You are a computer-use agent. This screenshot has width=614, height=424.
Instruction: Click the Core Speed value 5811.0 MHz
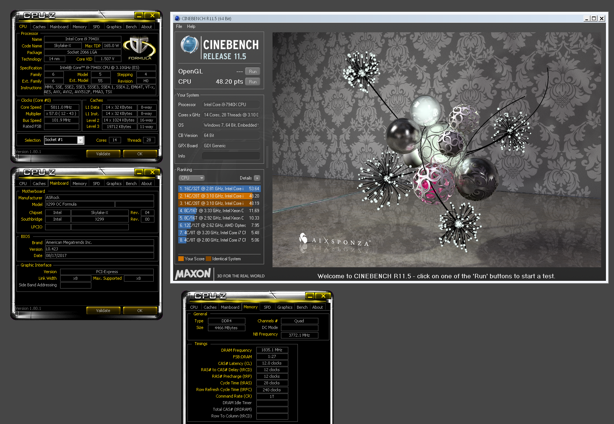(62, 107)
